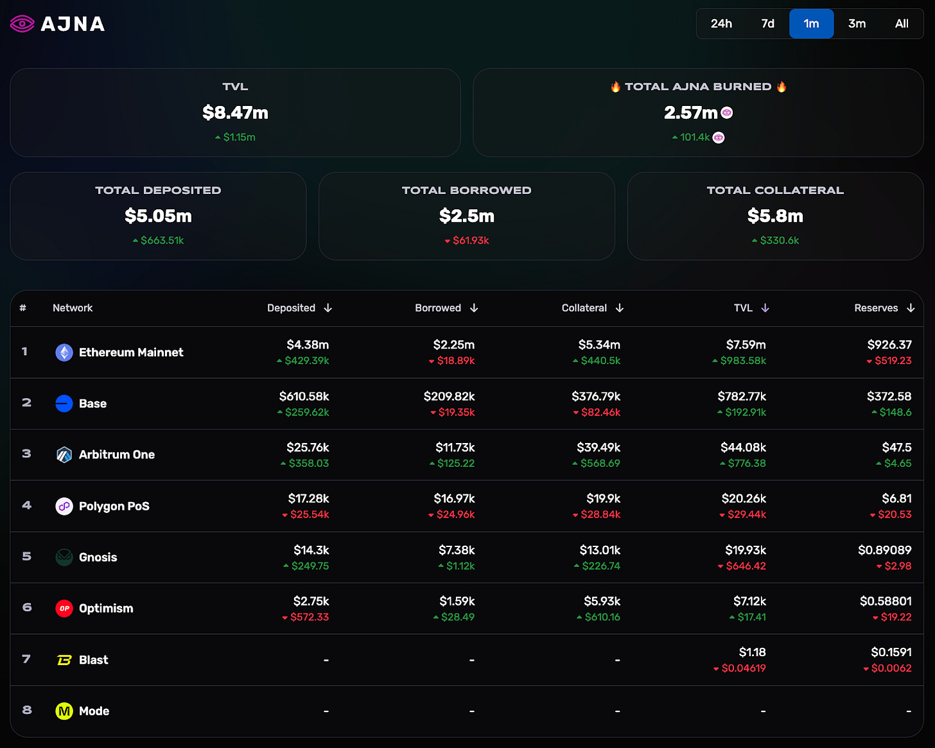The height and width of the screenshot is (748, 935).
Task: Open the Ethereum Mainnet row link
Action: pos(131,352)
